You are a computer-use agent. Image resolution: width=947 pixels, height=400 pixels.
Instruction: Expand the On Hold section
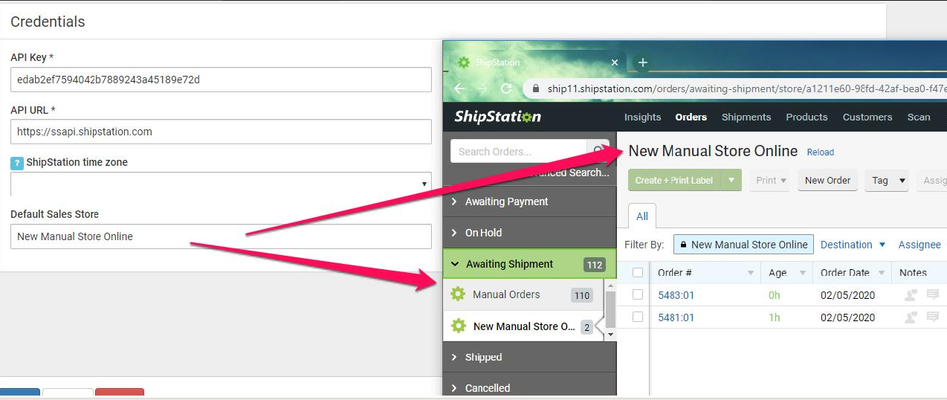click(529, 233)
